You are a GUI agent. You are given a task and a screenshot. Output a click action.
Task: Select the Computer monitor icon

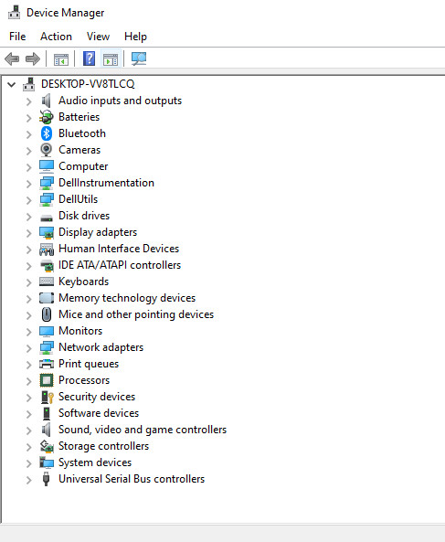click(x=47, y=166)
